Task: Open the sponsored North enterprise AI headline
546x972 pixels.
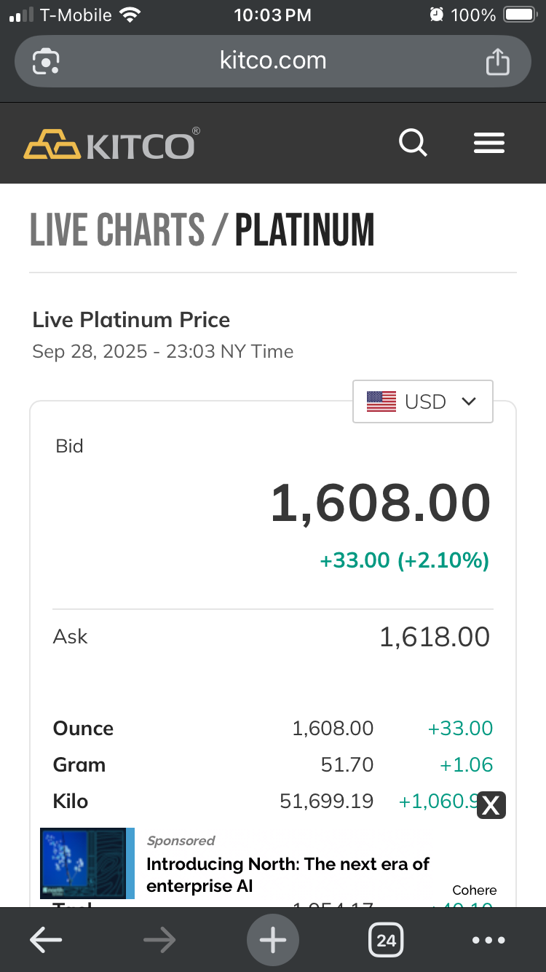Action: pos(288,874)
